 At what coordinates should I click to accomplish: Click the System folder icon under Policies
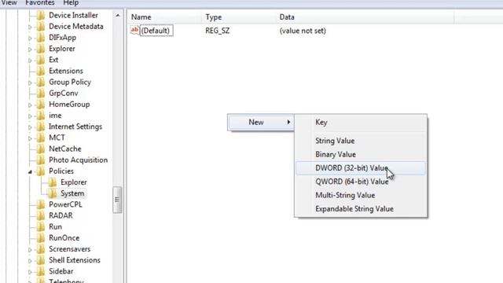tap(53, 193)
